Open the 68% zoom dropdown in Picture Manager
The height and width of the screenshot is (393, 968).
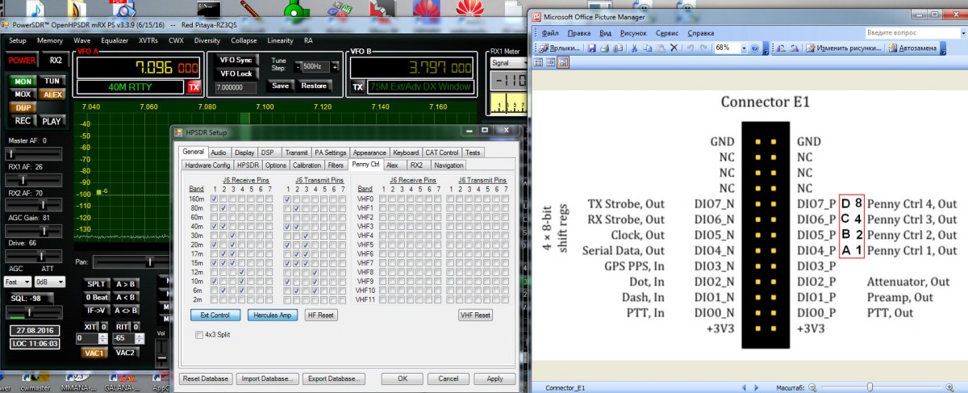tap(744, 48)
